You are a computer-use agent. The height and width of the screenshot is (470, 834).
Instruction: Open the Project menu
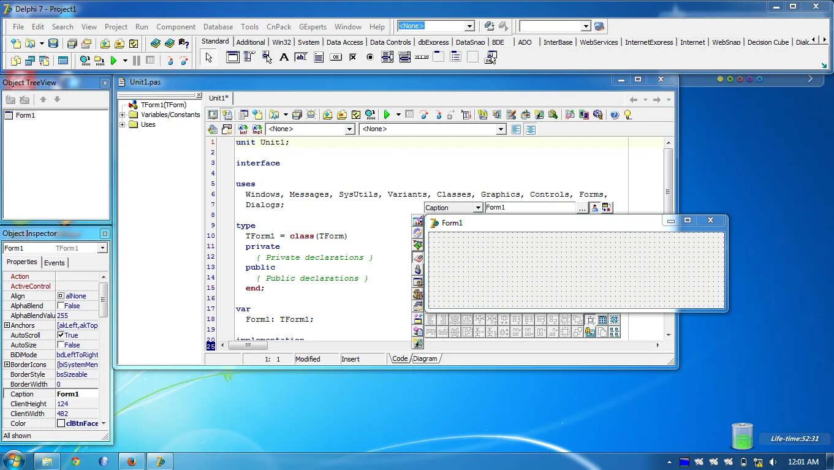click(x=116, y=27)
